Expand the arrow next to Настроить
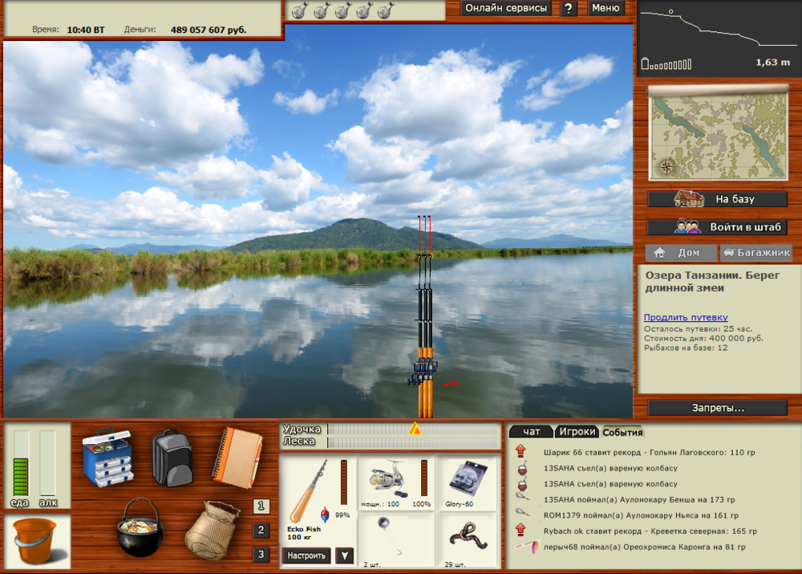802x574 pixels. click(344, 556)
